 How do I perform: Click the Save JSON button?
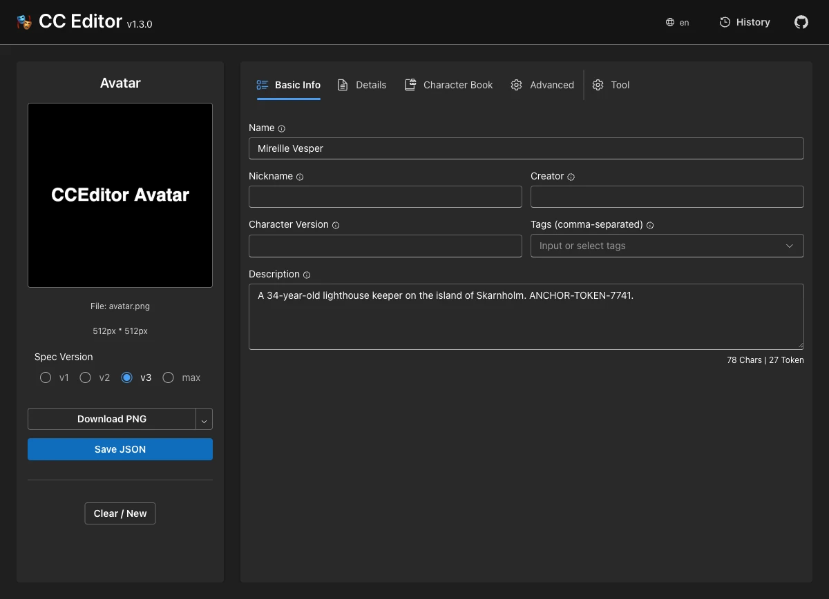pyautogui.click(x=120, y=449)
